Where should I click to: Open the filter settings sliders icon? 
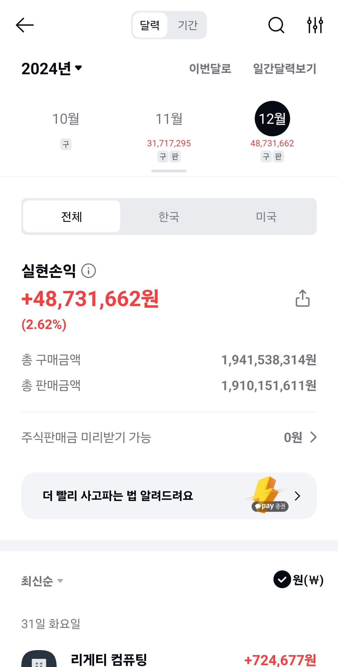pyautogui.click(x=315, y=25)
